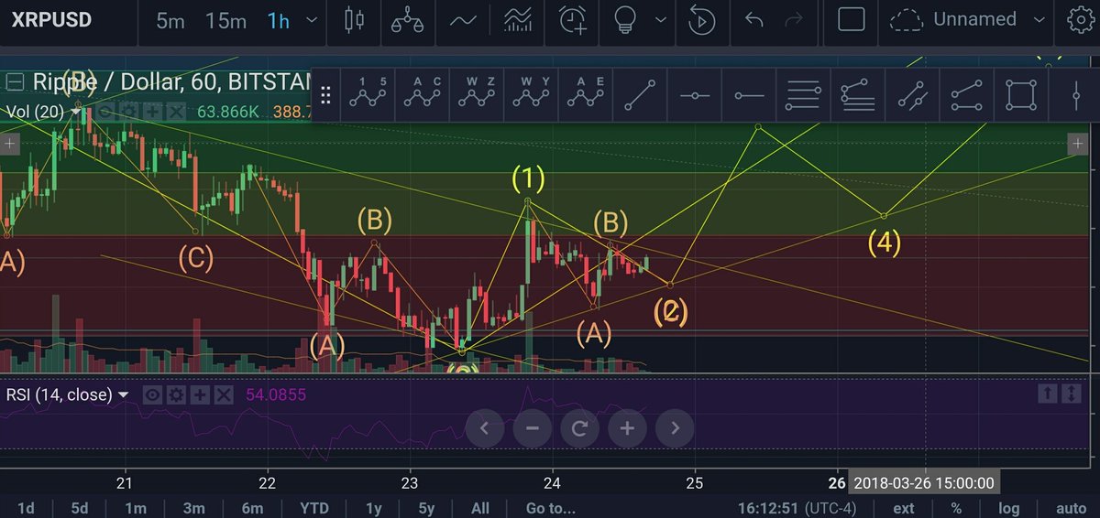This screenshot has height=518, width=1100.
Task: Set date range to 5y
Action: tap(426, 508)
